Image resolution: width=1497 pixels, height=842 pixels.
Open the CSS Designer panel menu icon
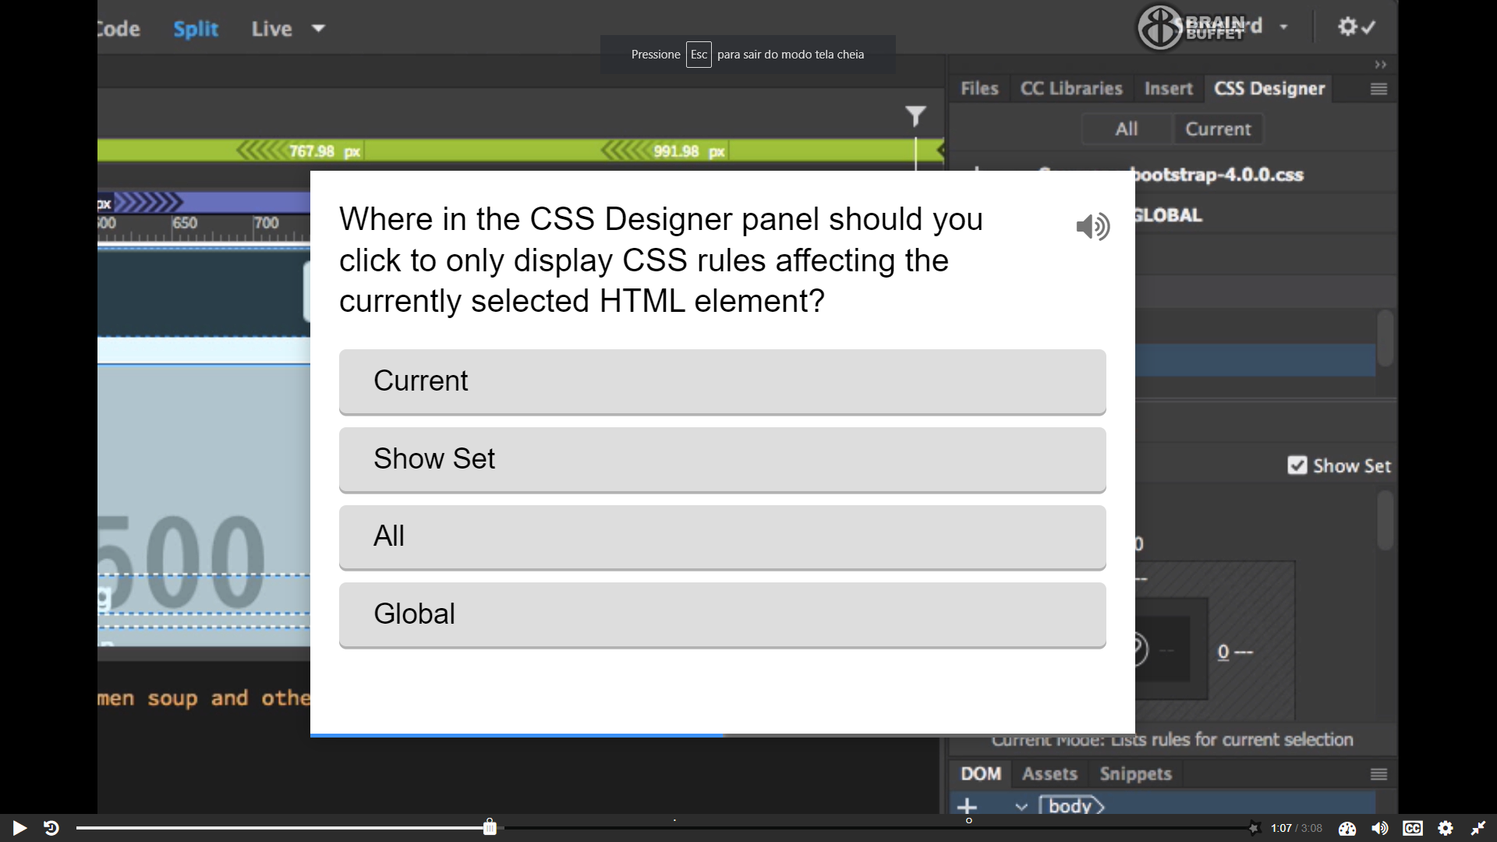click(x=1378, y=89)
